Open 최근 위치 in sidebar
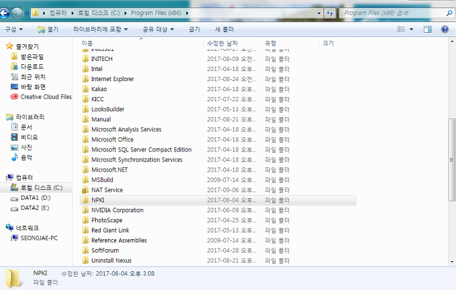Screen dimensions: 456x290 click(x=28, y=77)
